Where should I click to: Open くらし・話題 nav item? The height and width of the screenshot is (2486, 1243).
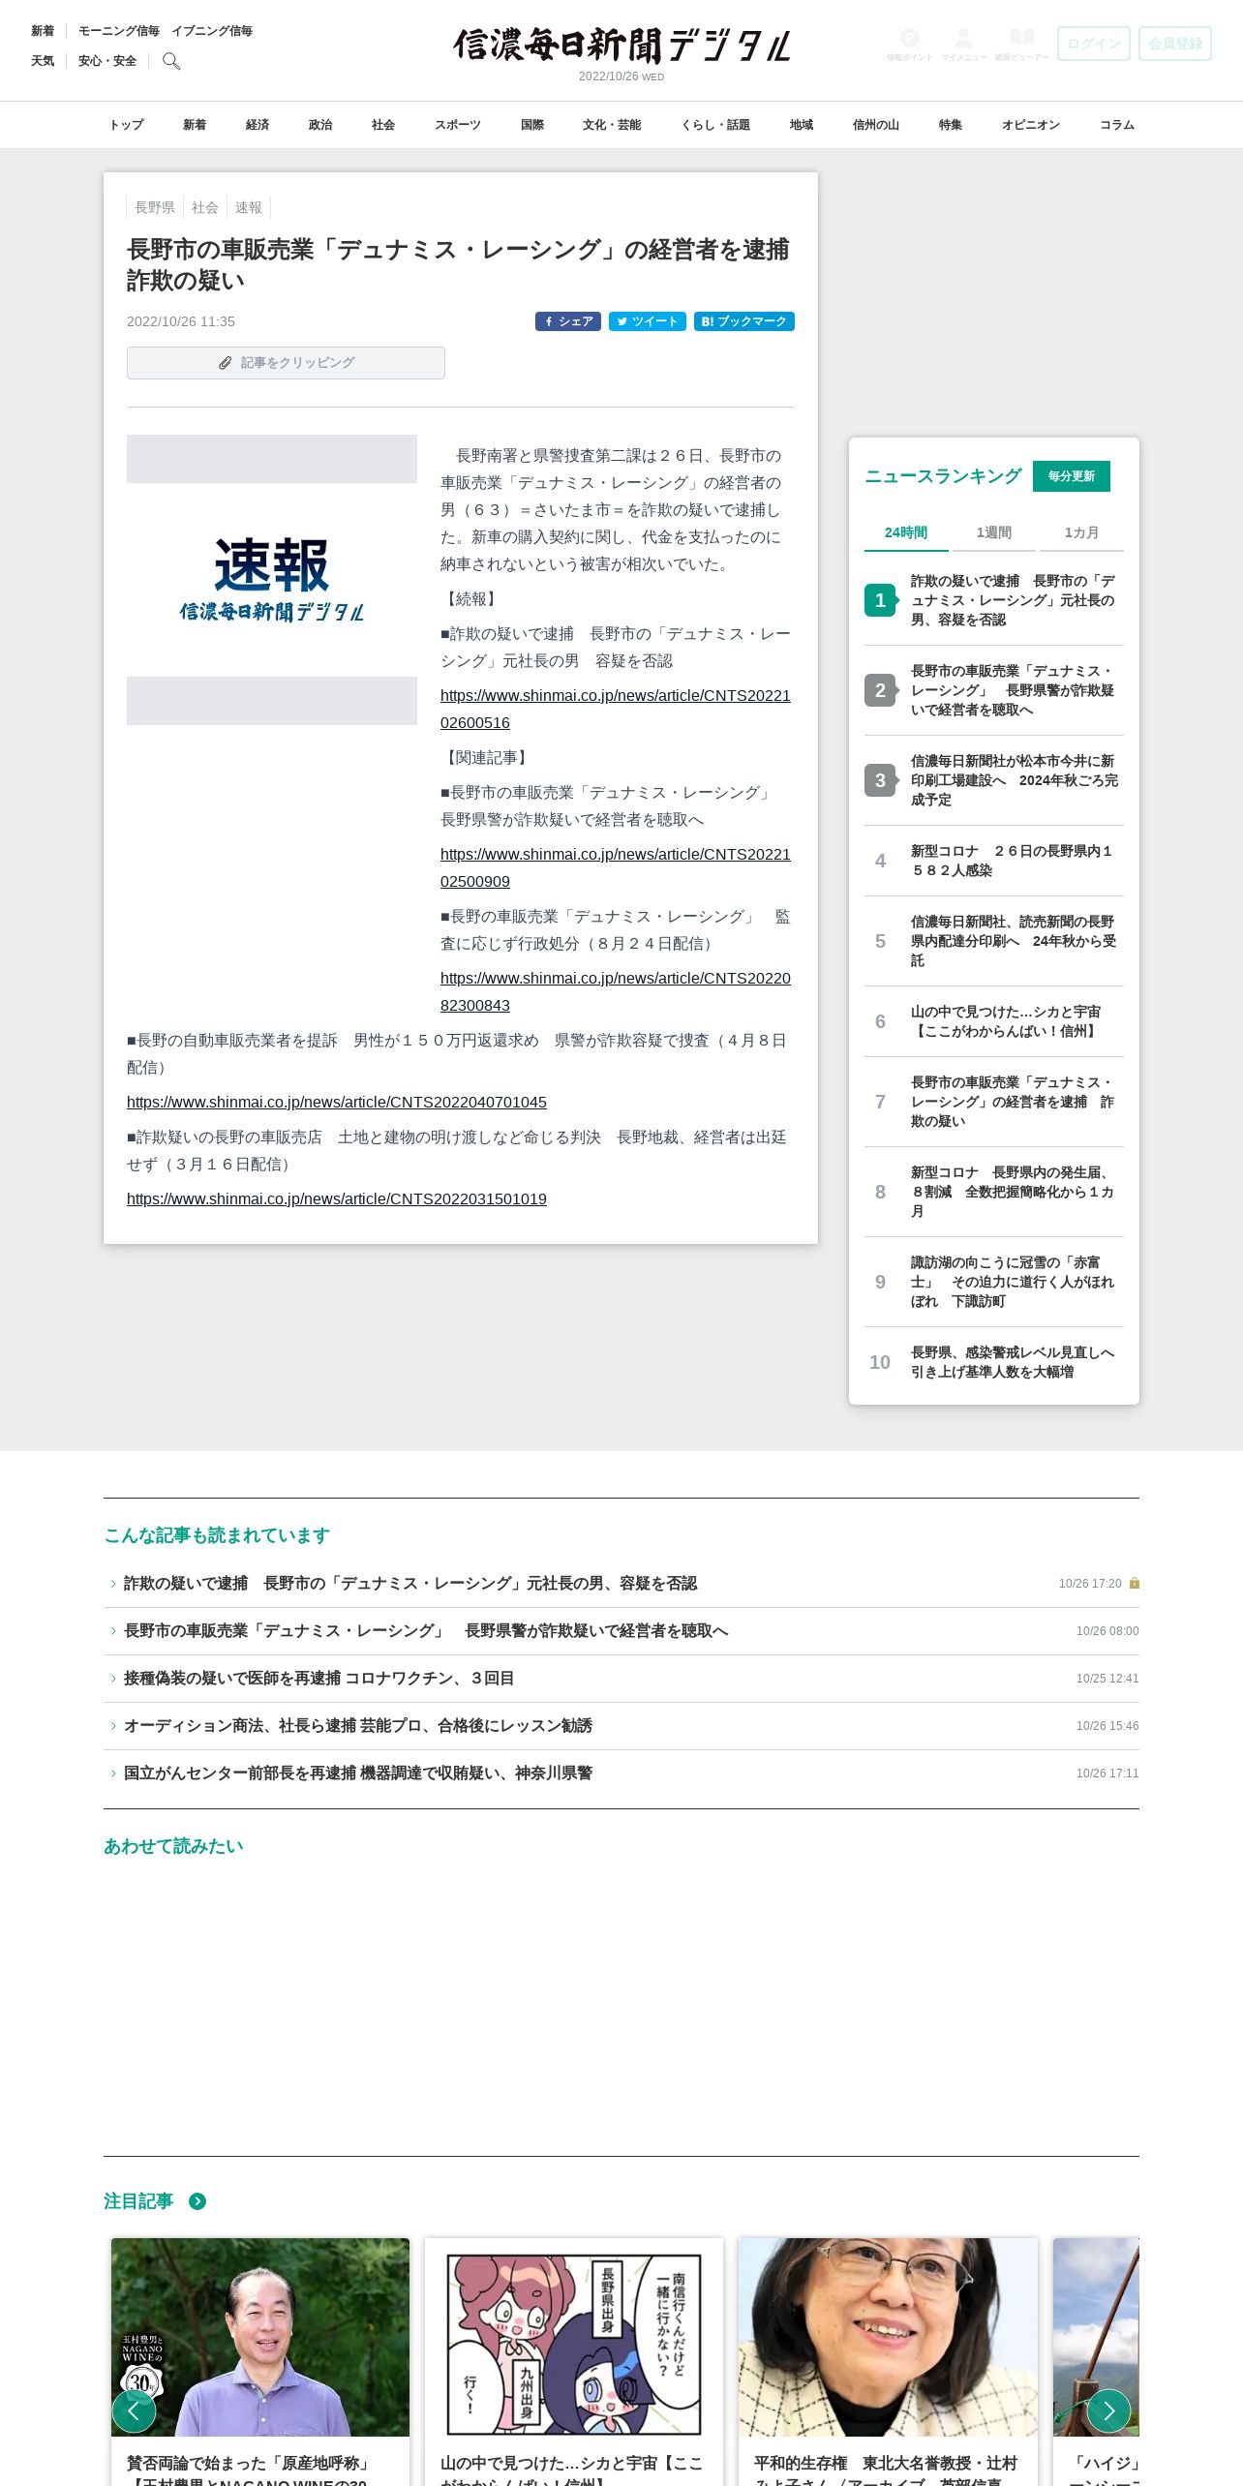point(715,125)
